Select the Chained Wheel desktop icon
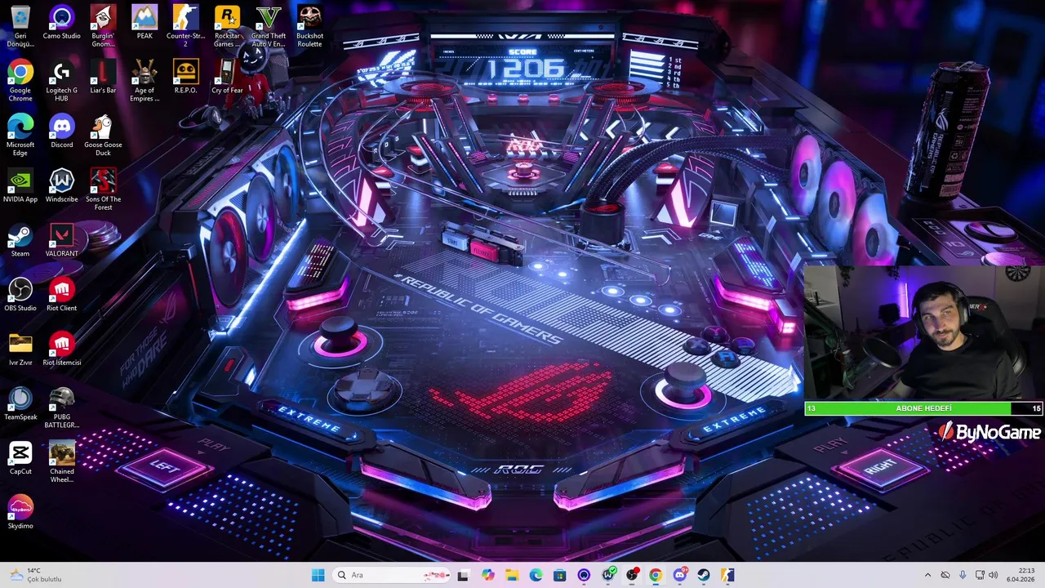 61,462
